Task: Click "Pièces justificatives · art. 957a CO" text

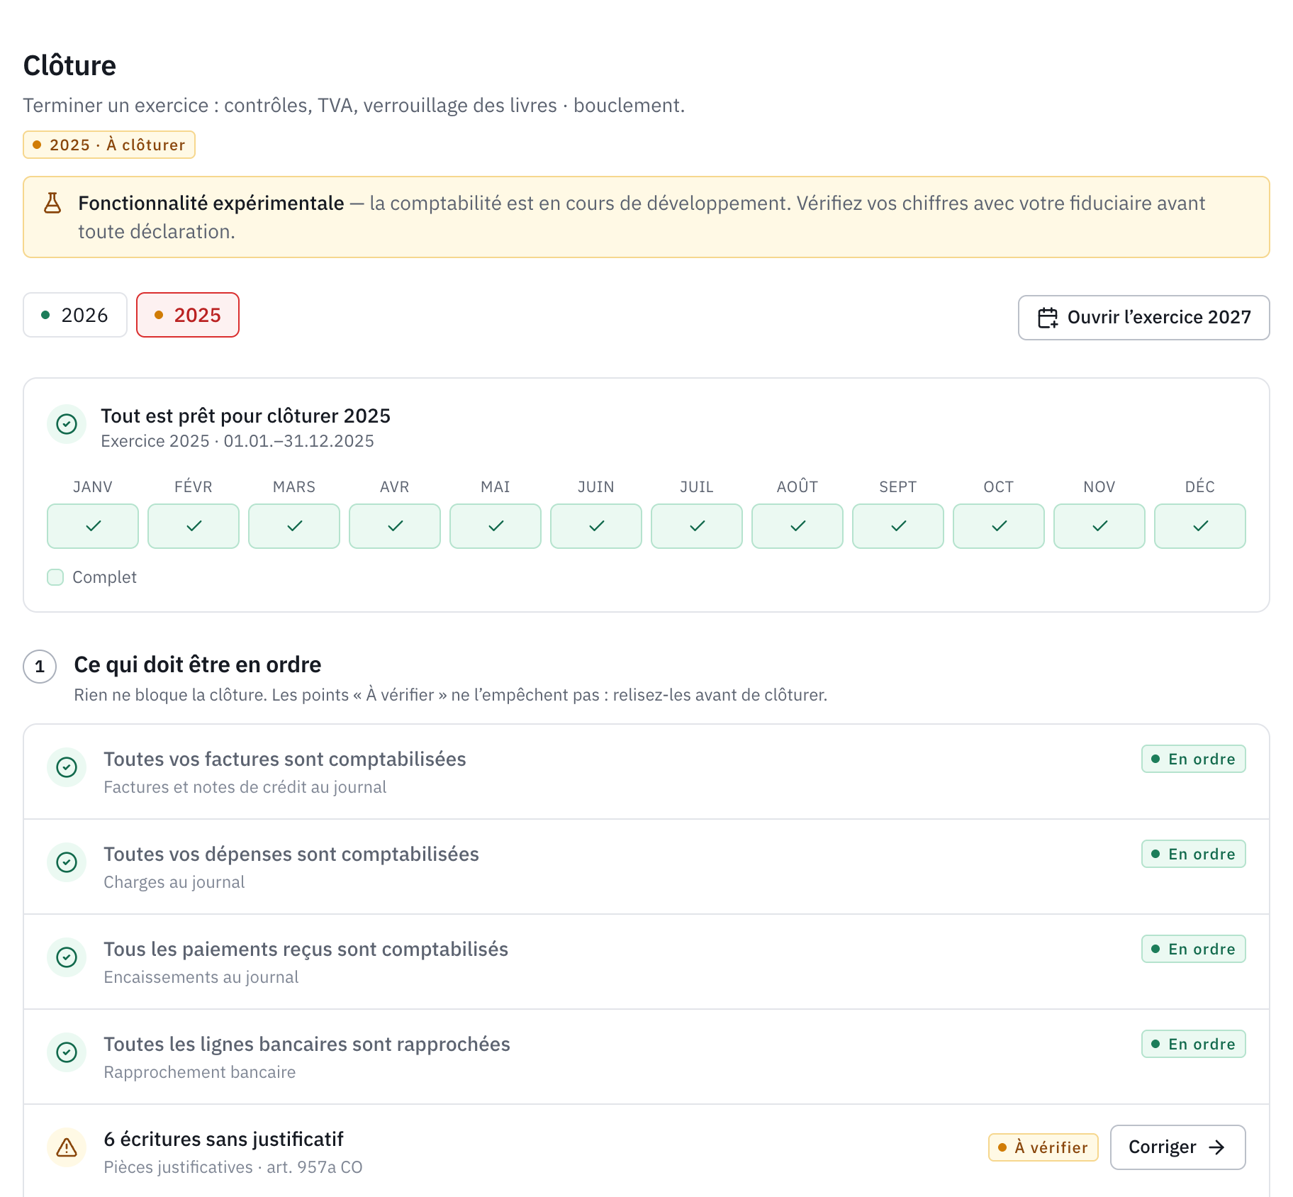Action: point(233,1167)
